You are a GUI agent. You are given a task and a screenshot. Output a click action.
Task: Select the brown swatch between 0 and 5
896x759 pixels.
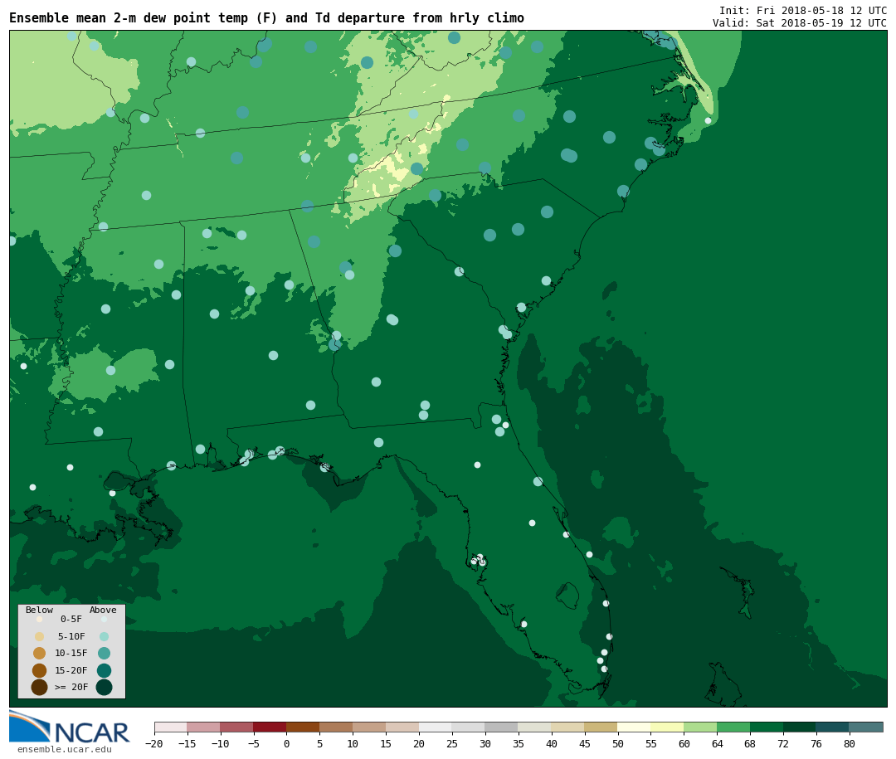click(x=304, y=727)
